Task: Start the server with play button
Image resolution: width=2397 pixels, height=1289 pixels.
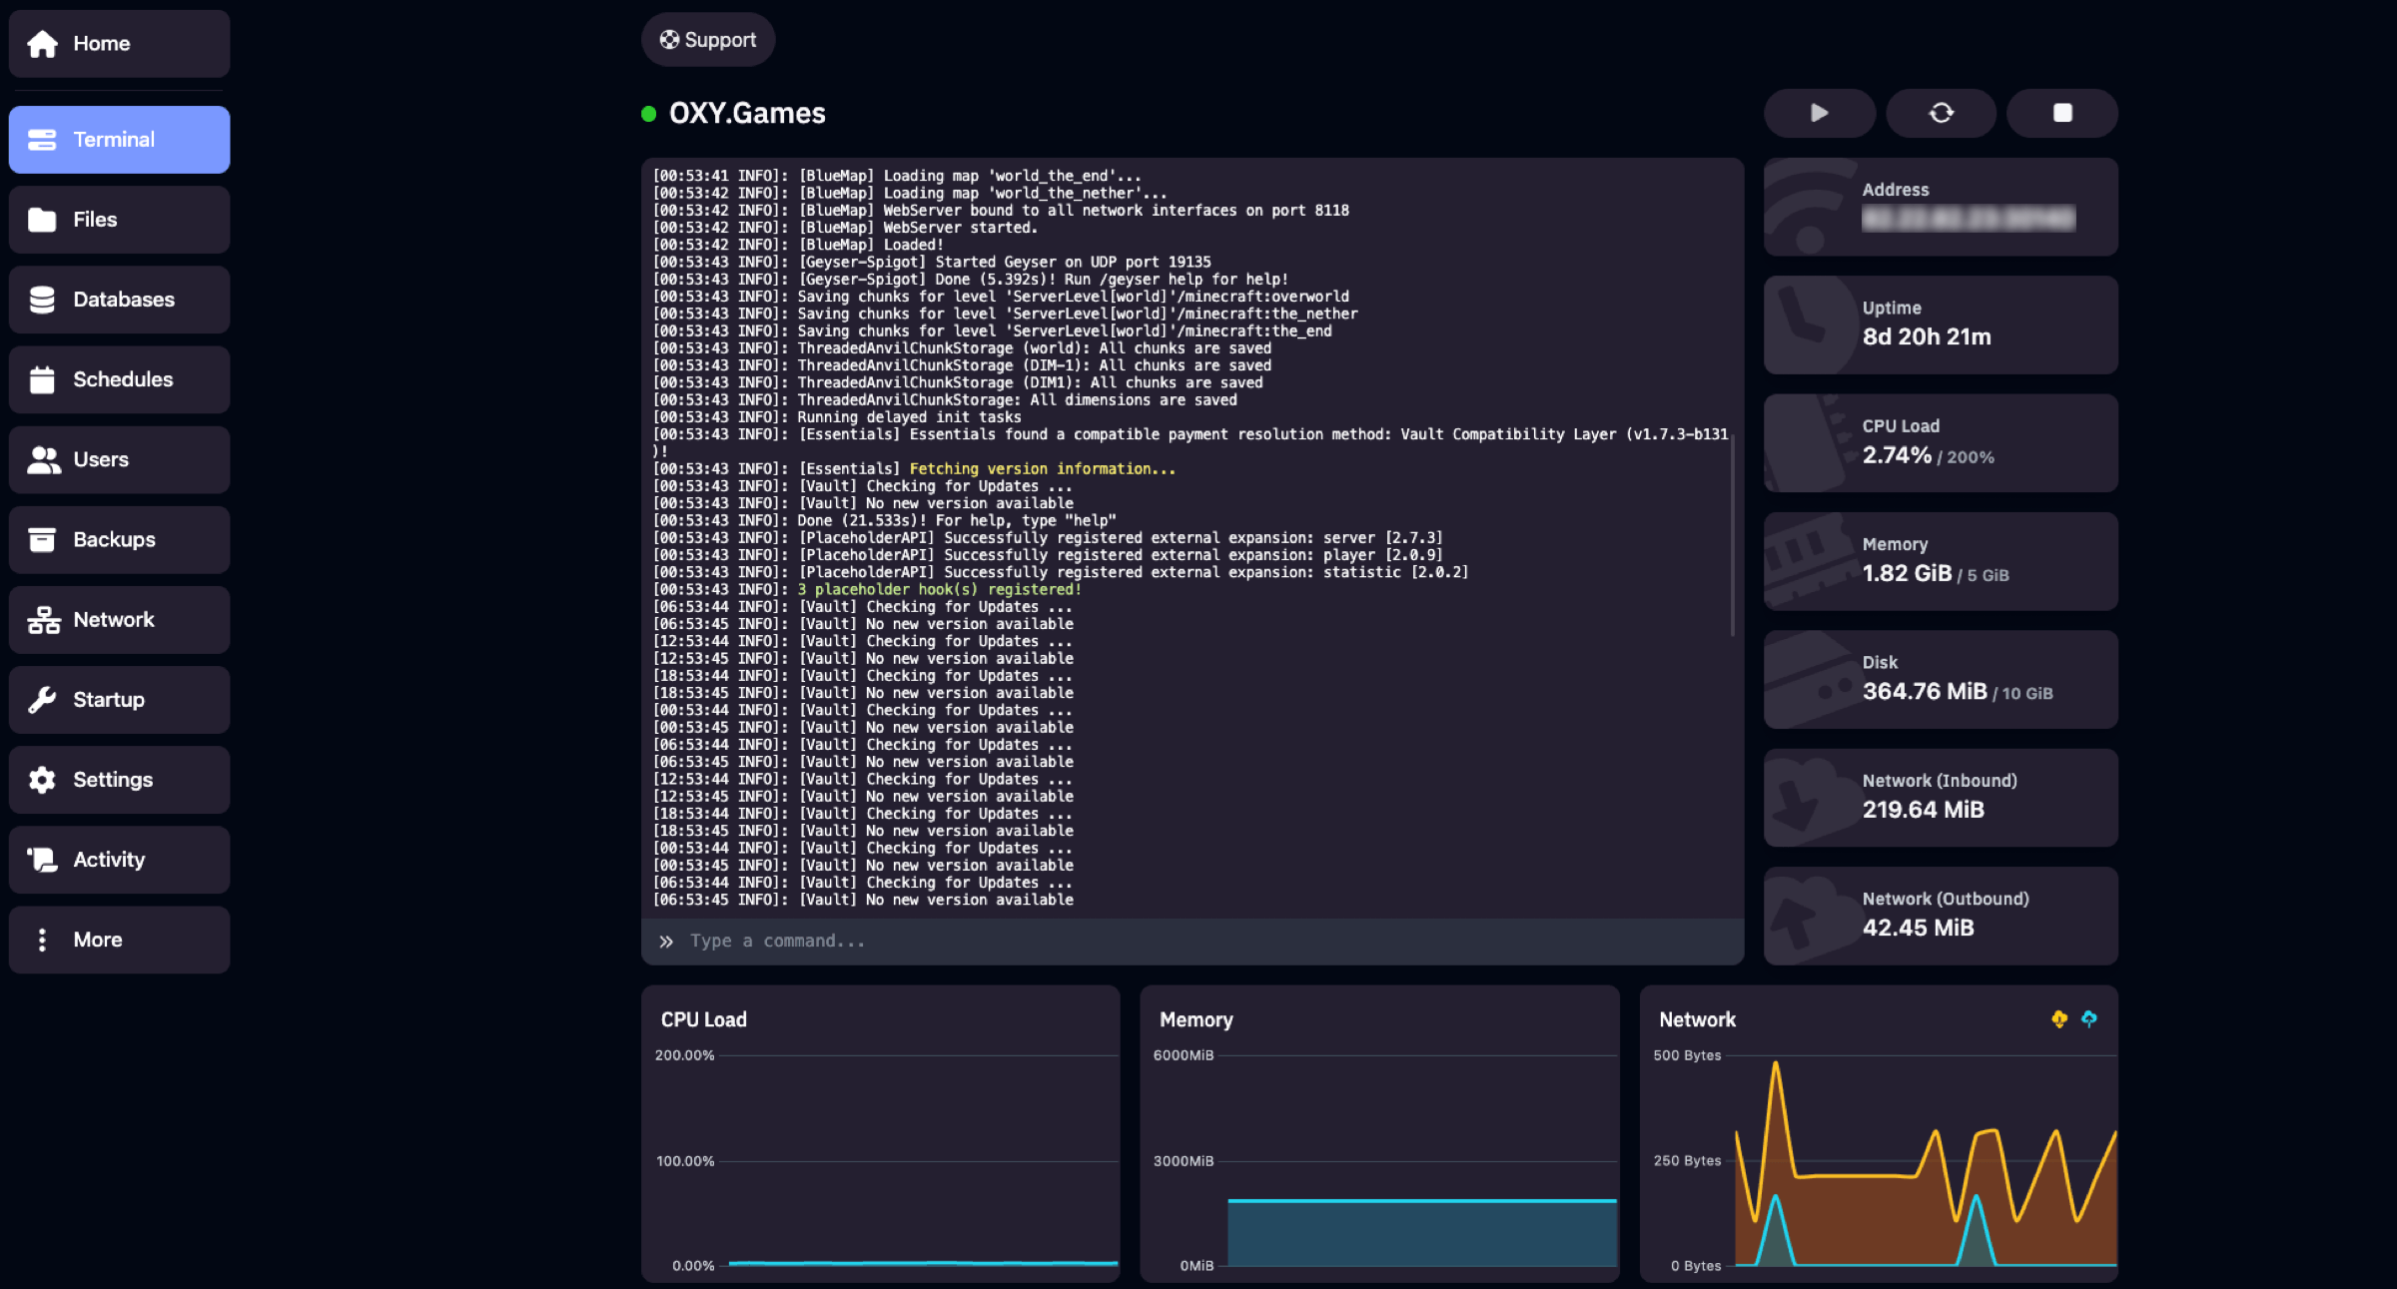Action: pos(1820,113)
